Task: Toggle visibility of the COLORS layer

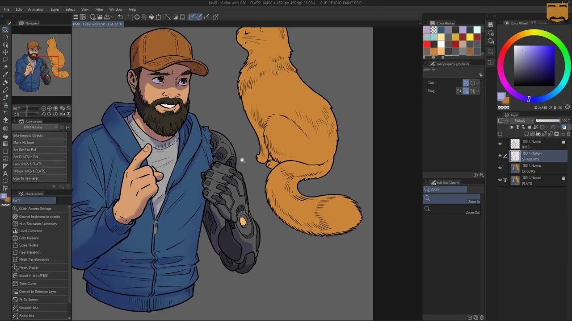Action: (500, 168)
